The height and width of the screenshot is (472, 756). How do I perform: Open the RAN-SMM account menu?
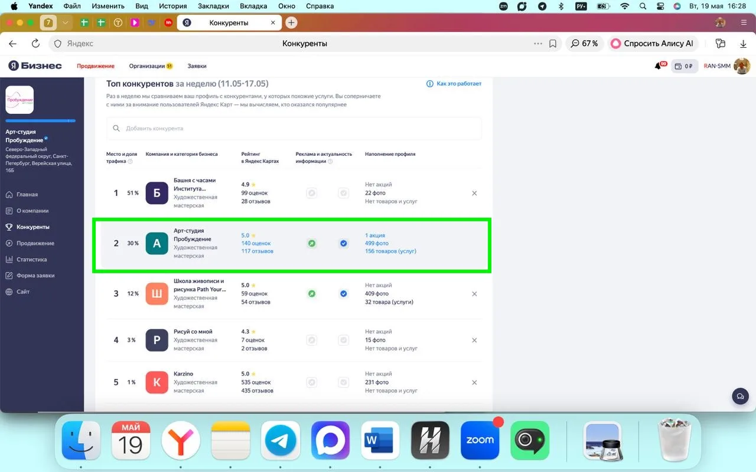coord(727,66)
